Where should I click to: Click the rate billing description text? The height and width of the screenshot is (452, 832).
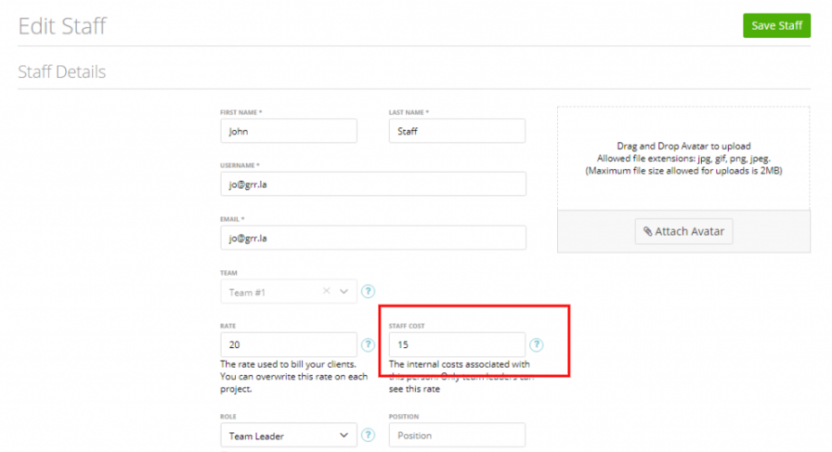point(294,377)
